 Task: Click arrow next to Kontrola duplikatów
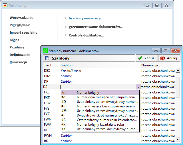click(x=66, y=35)
